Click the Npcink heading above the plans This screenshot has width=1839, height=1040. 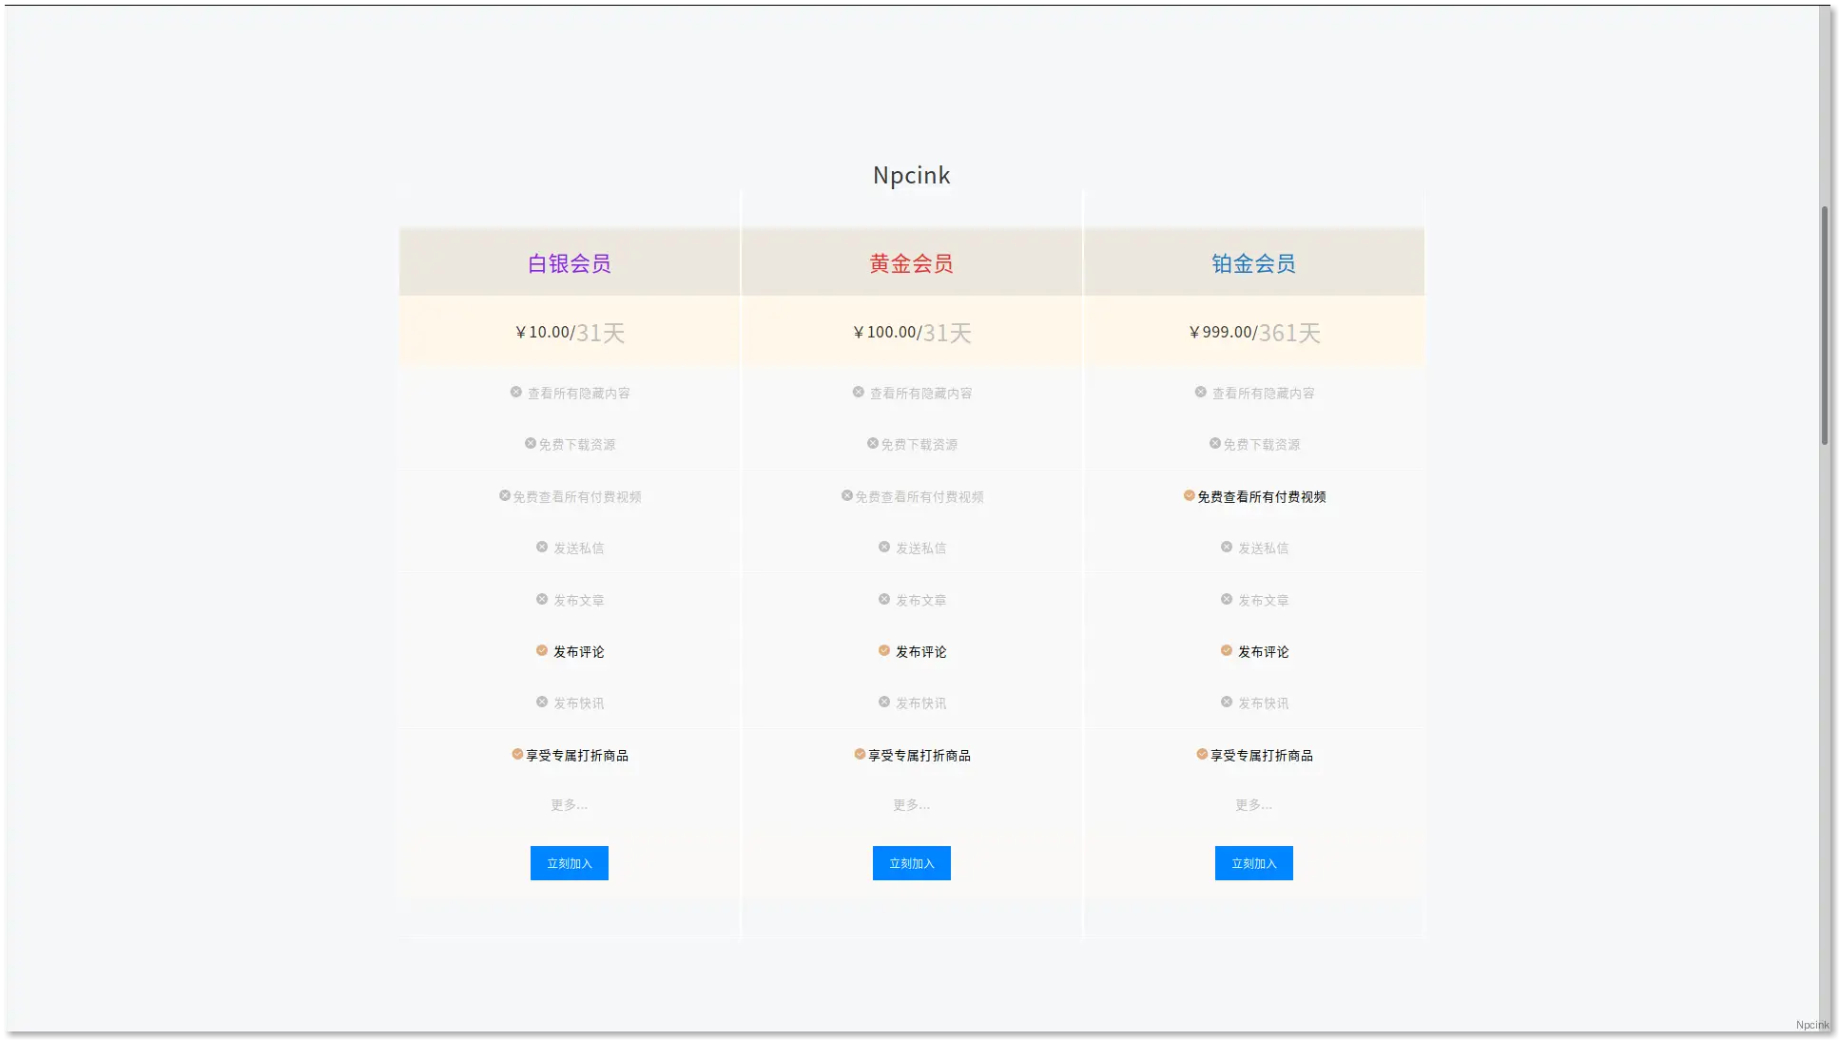[x=911, y=175]
